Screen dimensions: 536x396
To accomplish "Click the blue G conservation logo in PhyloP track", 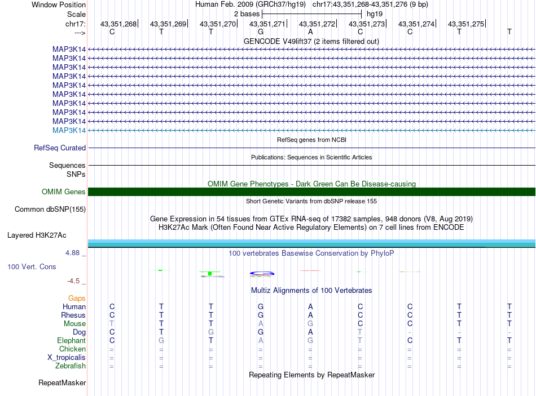I will click(262, 273).
